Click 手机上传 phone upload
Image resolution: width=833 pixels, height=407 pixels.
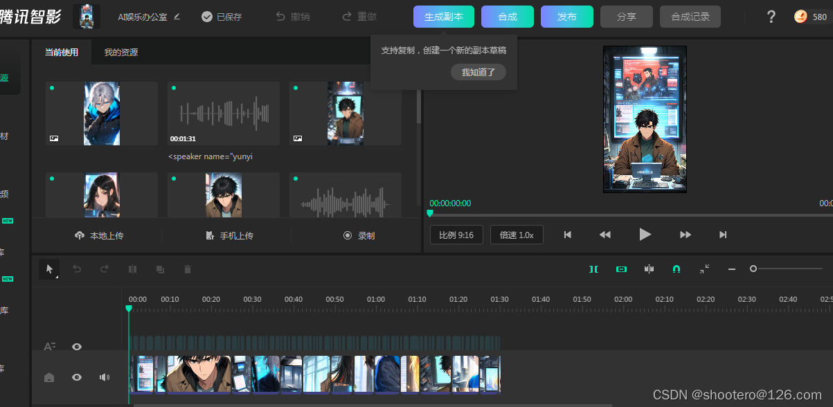point(229,235)
